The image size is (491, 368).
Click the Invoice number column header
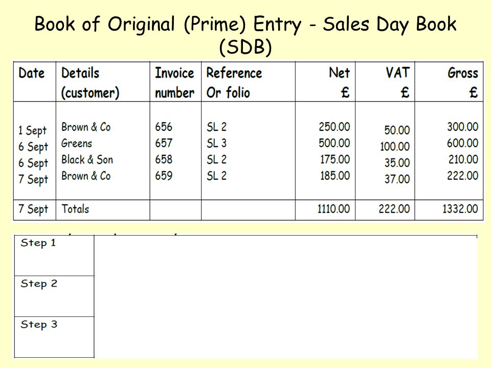click(x=175, y=82)
